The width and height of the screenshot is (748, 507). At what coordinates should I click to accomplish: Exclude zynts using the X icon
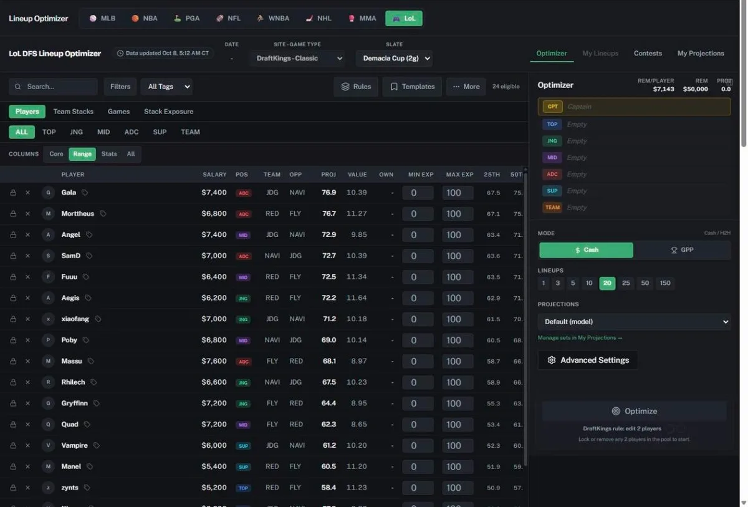(27, 488)
